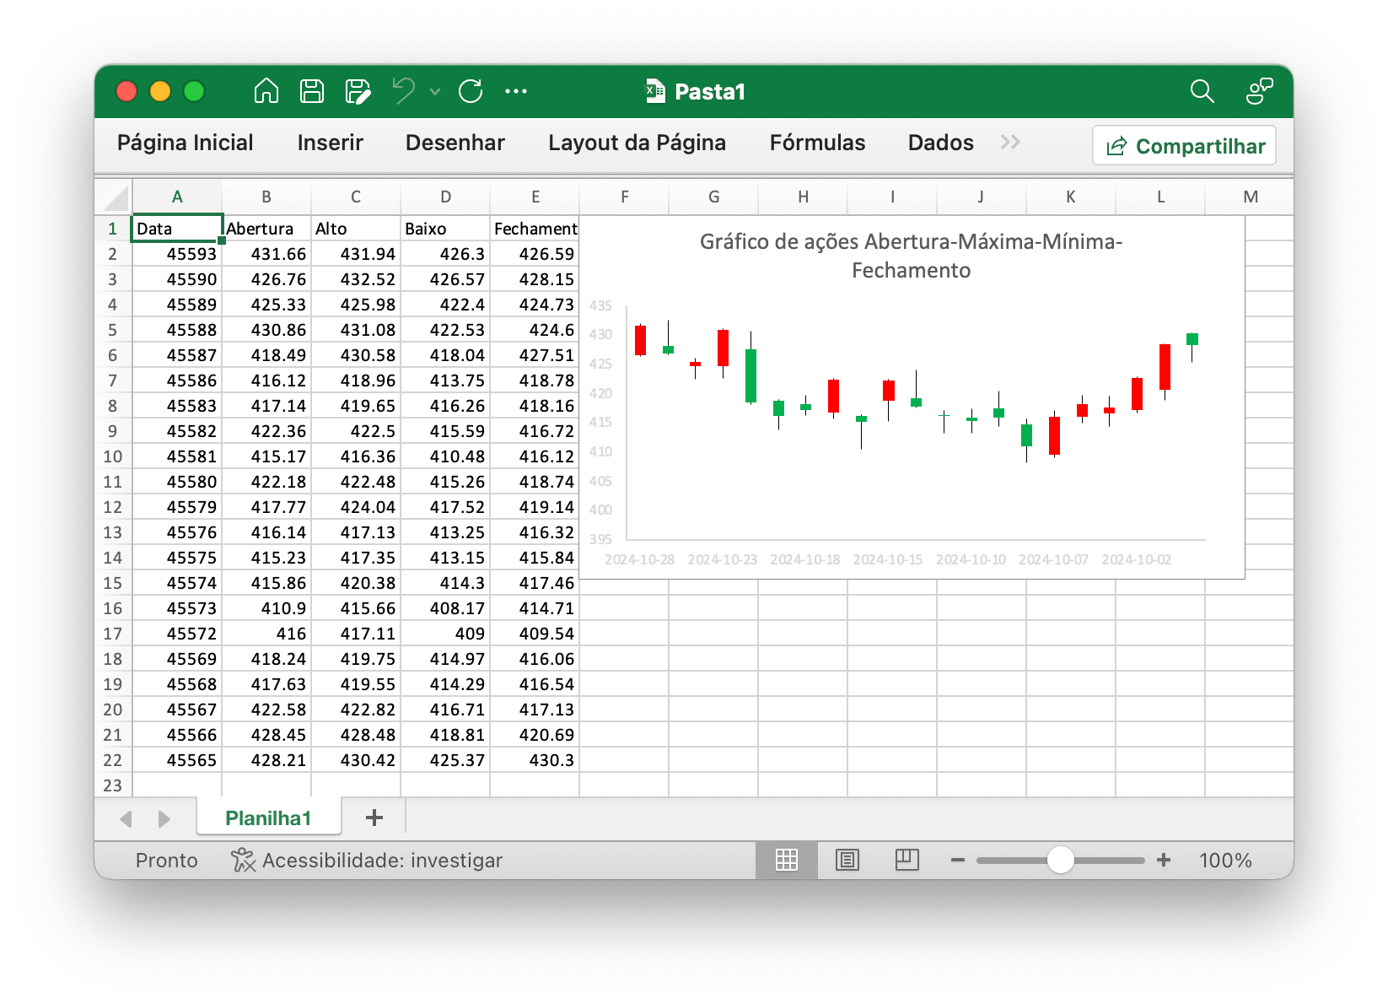Select the Abertura header cell
Screen dimensions: 1388x1004
[x=266, y=229]
